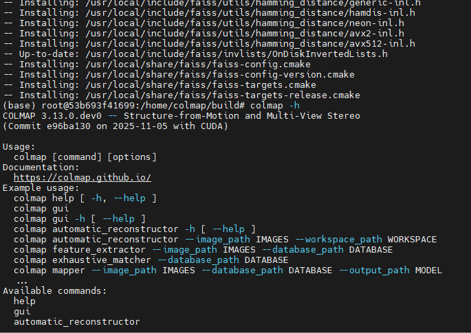This screenshot has height=333, width=471.
Task: Click the 'avx512-inl.h' install line
Action: pyautogui.click(x=209, y=44)
